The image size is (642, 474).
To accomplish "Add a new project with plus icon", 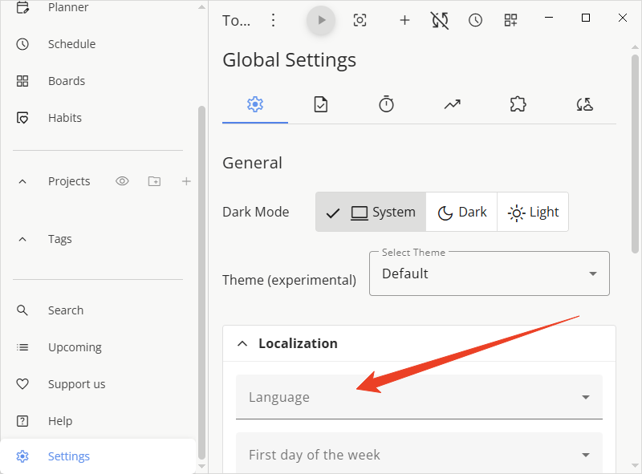I will point(186,181).
